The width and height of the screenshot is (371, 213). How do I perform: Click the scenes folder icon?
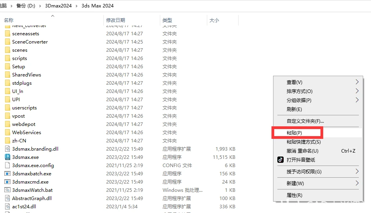(x=7, y=50)
